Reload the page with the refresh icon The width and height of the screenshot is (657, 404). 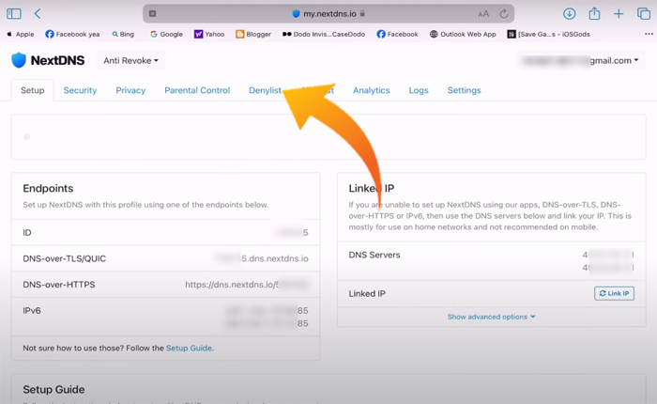point(504,14)
